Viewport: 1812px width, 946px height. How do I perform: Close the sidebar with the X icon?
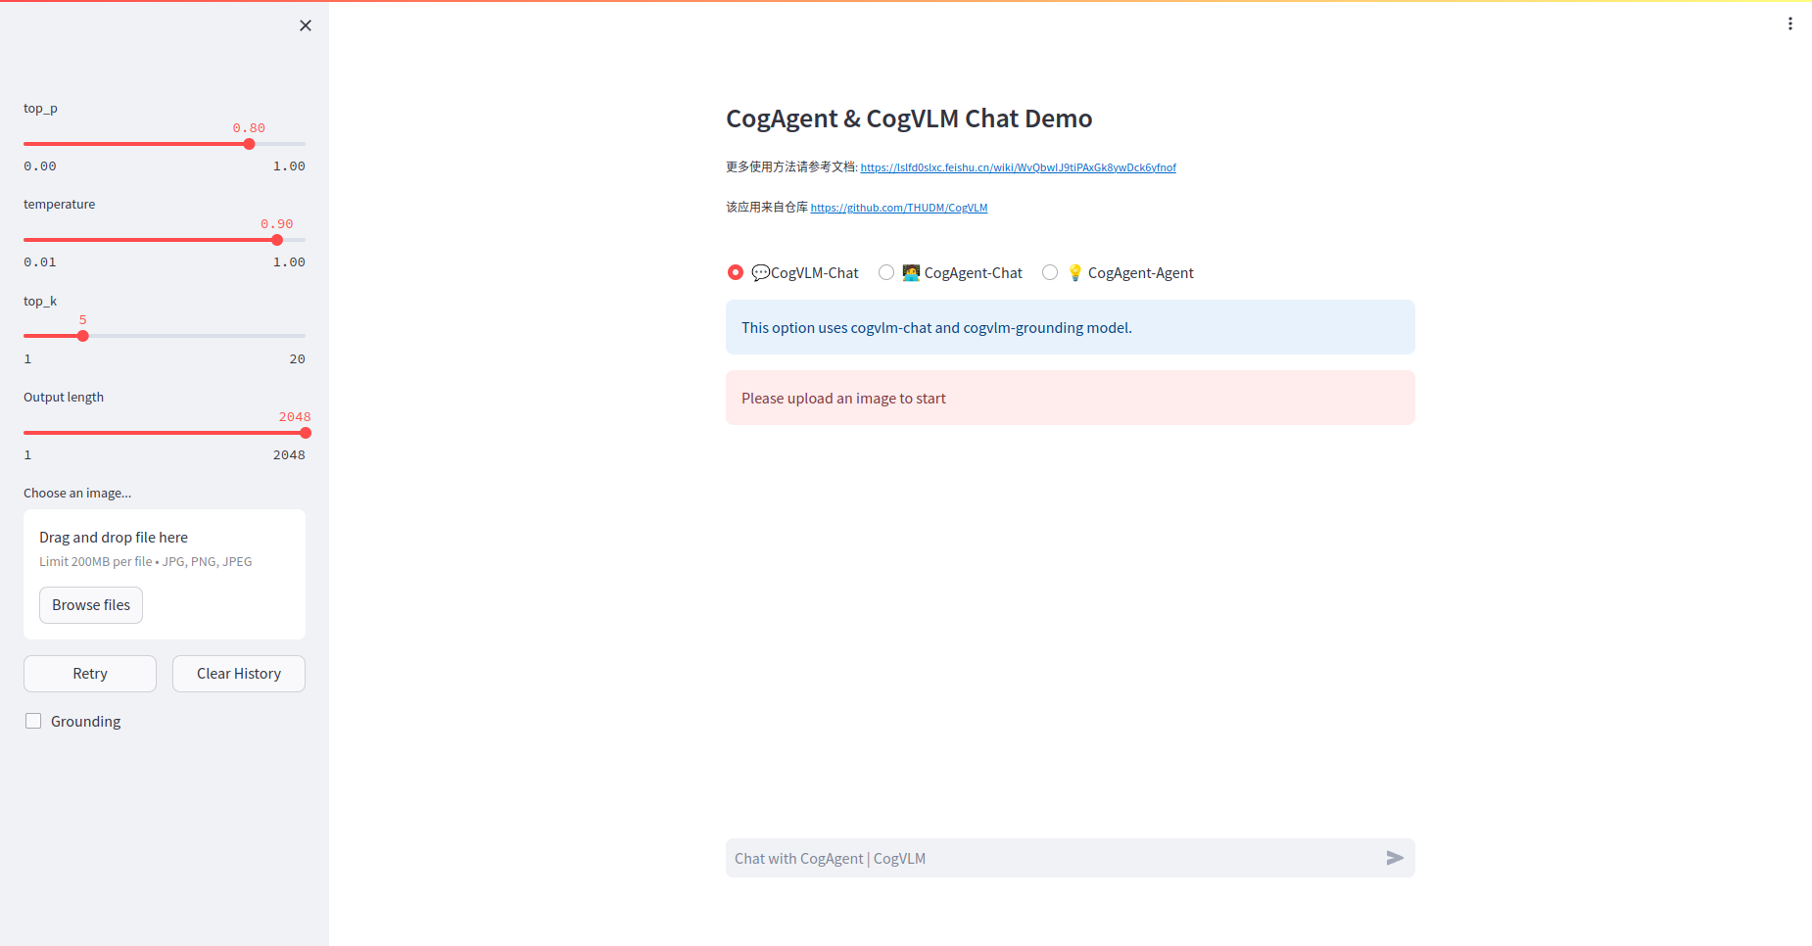click(306, 25)
